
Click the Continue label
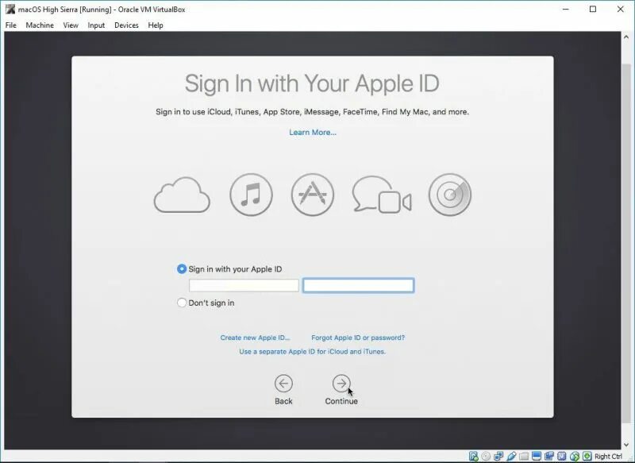tap(341, 401)
